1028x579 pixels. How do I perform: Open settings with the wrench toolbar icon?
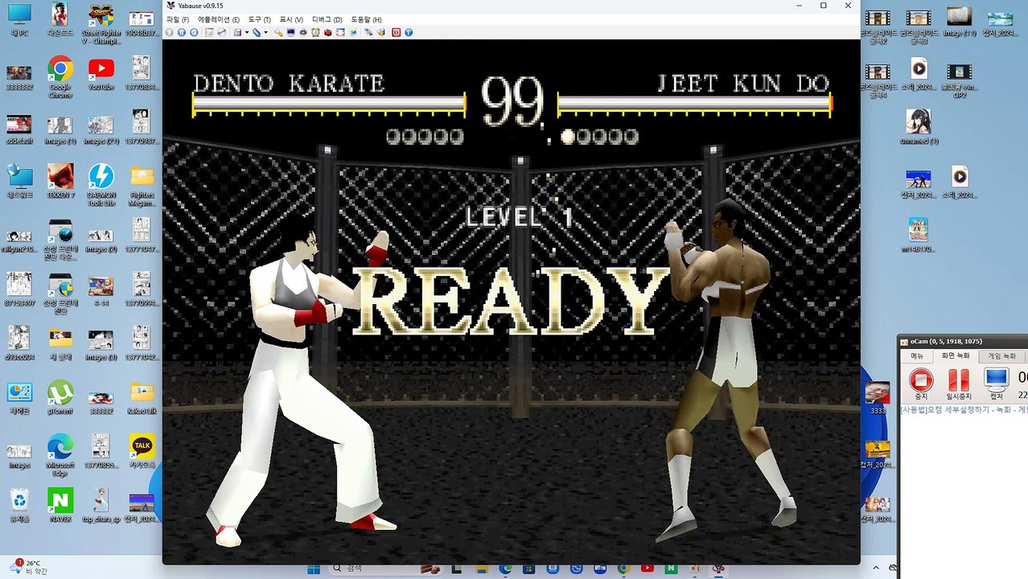(278, 32)
